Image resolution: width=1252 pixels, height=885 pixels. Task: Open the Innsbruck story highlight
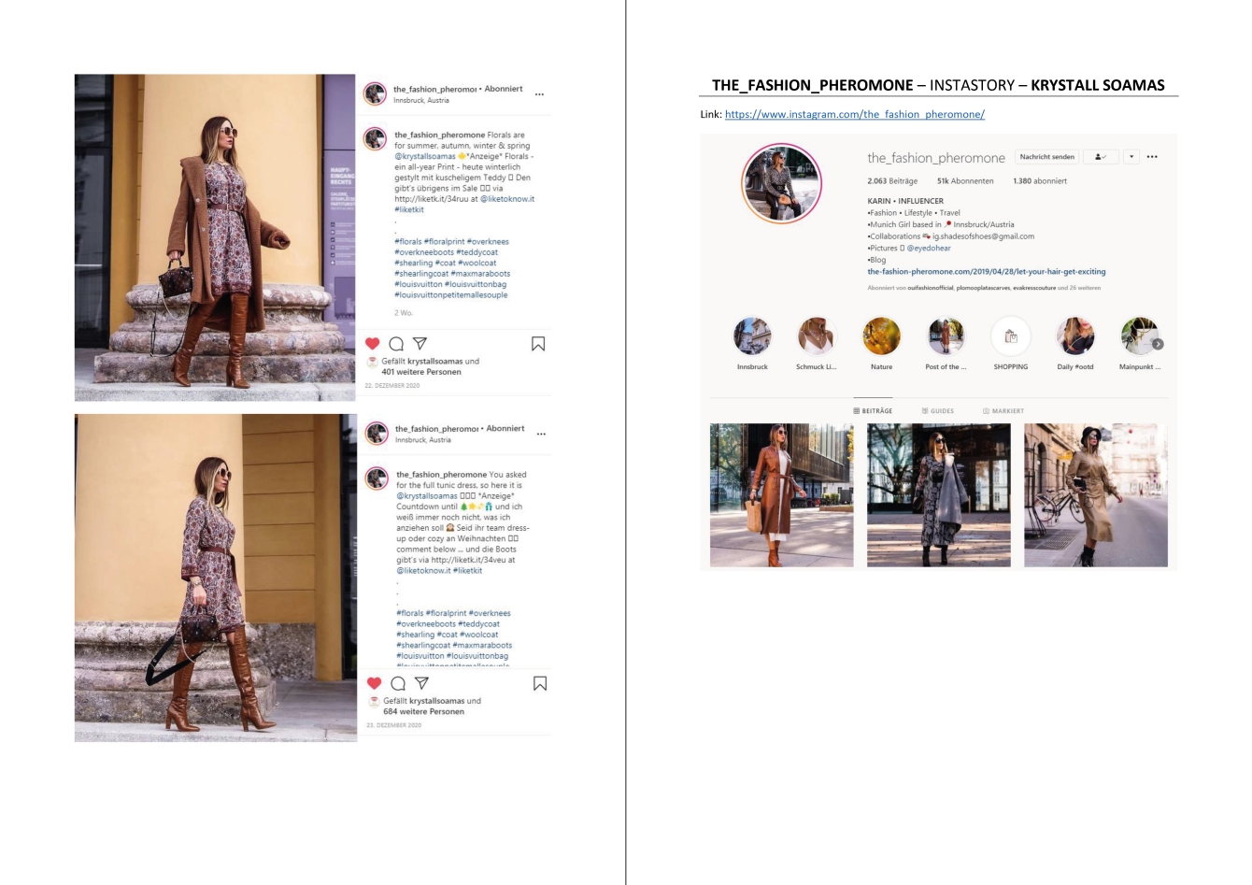tap(752, 337)
